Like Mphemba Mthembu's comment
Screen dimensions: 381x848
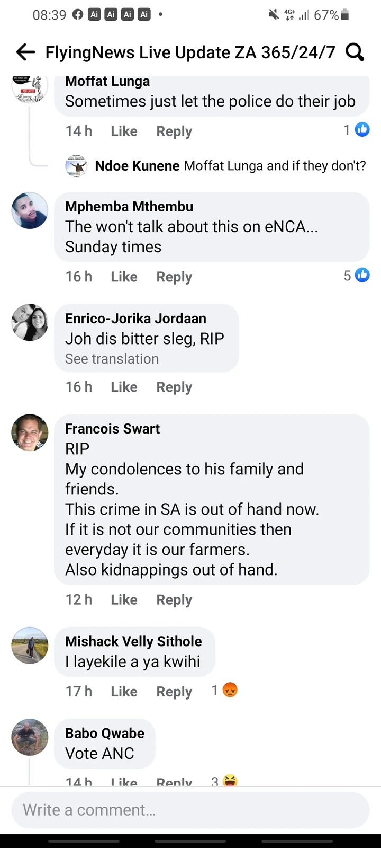click(x=124, y=277)
